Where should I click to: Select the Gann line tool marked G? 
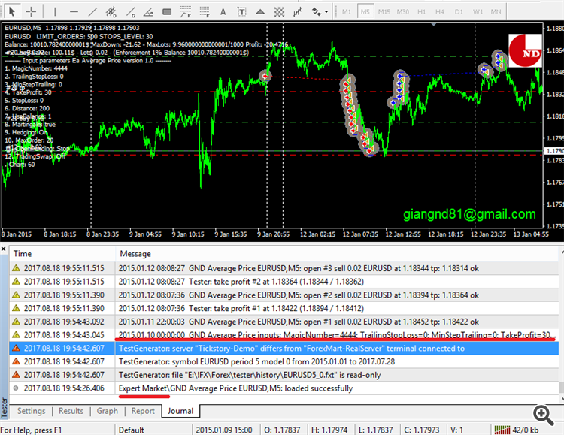click(x=130, y=12)
